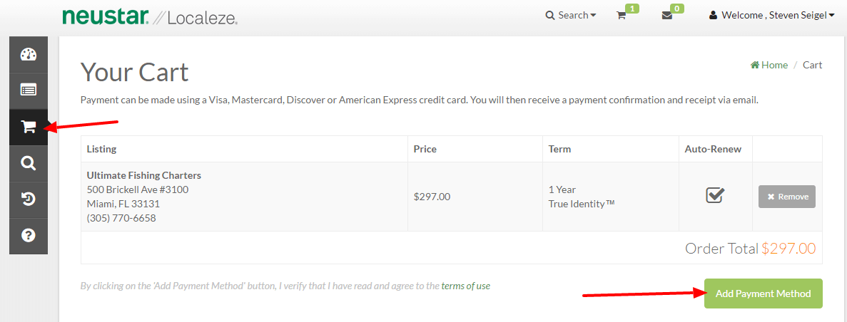The height and width of the screenshot is (322, 847).
Task: Open the dashboard gauge icon in sidebar
Action: pyautogui.click(x=28, y=54)
